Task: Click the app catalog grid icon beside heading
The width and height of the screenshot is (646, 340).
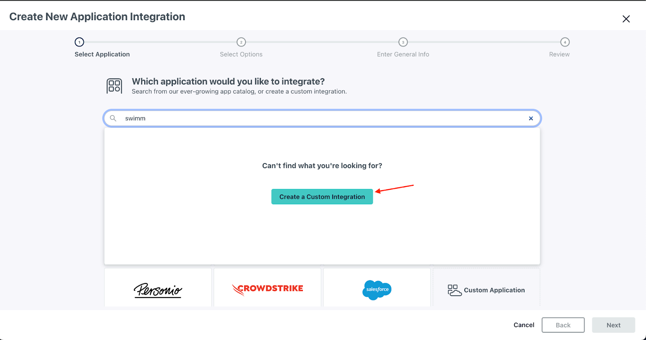Action: pos(114,86)
